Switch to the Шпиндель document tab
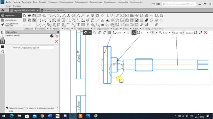Image resolution: width=213 pixels, height=119 pixels. pyautogui.click(x=55, y=10)
